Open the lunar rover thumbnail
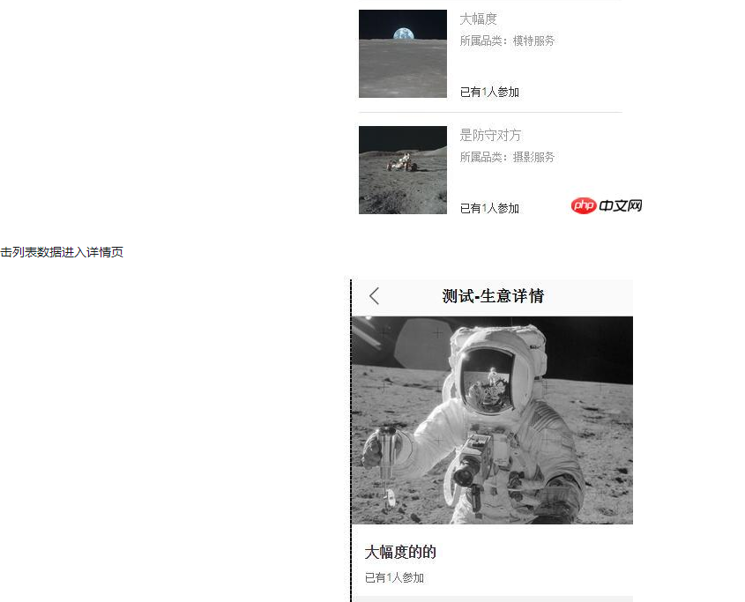Screen dimensions: 745x602 pyautogui.click(x=403, y=170)
